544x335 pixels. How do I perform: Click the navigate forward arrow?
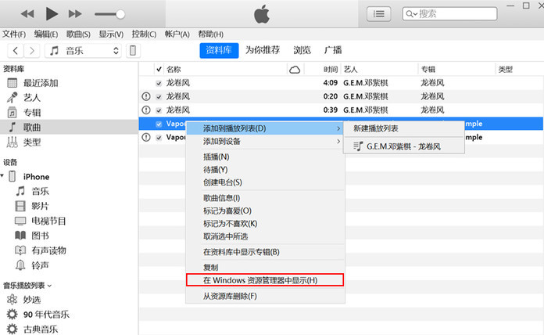click(31, 51)
